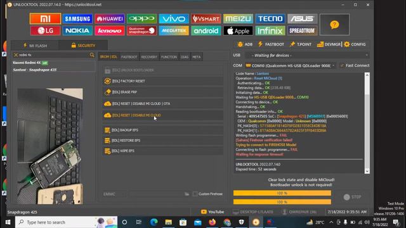Run [EDL] RESTORE EFS

tap(162, 141)
